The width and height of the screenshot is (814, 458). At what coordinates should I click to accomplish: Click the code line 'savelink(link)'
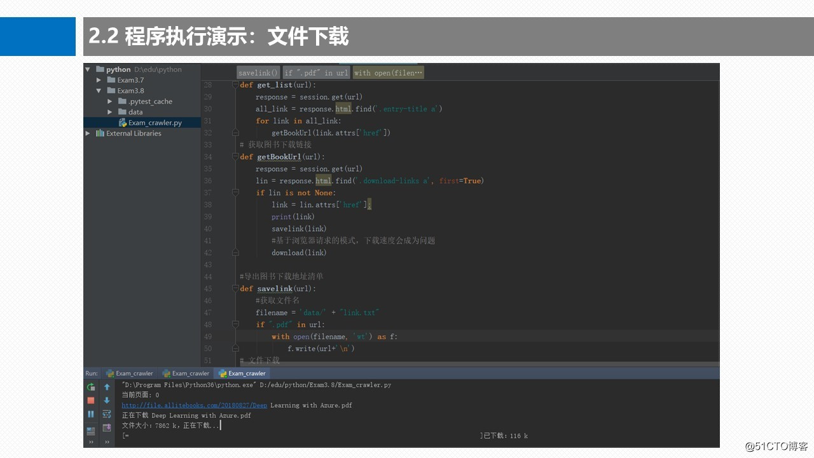(x=299, y=229)
